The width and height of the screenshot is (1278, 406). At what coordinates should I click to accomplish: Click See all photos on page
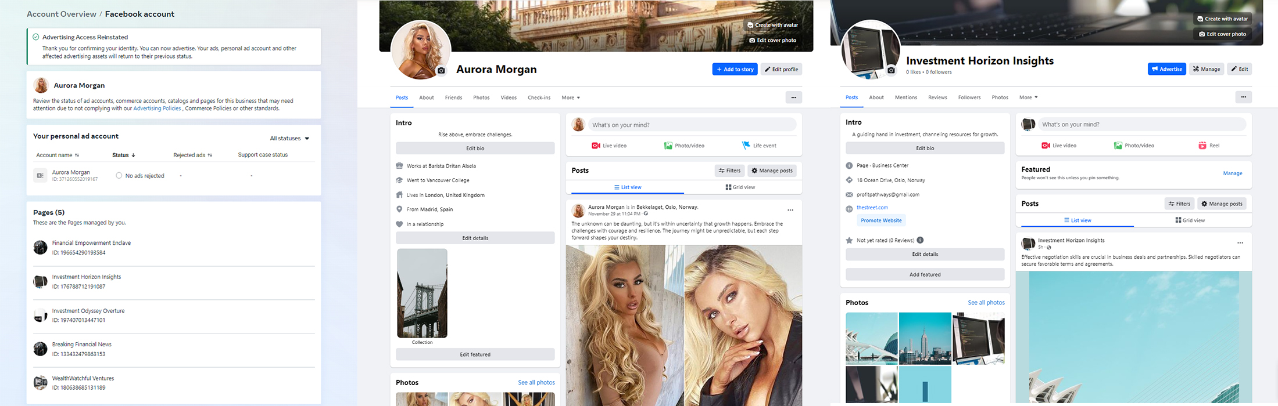point(986,303)
